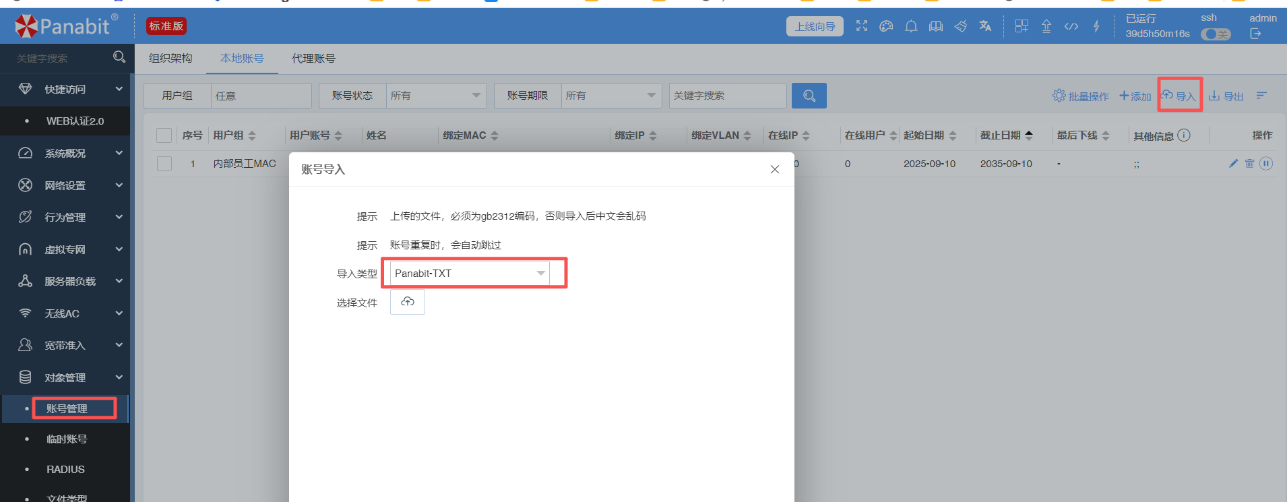Click the upload upgrade arrow icon

coord(1046,26)
